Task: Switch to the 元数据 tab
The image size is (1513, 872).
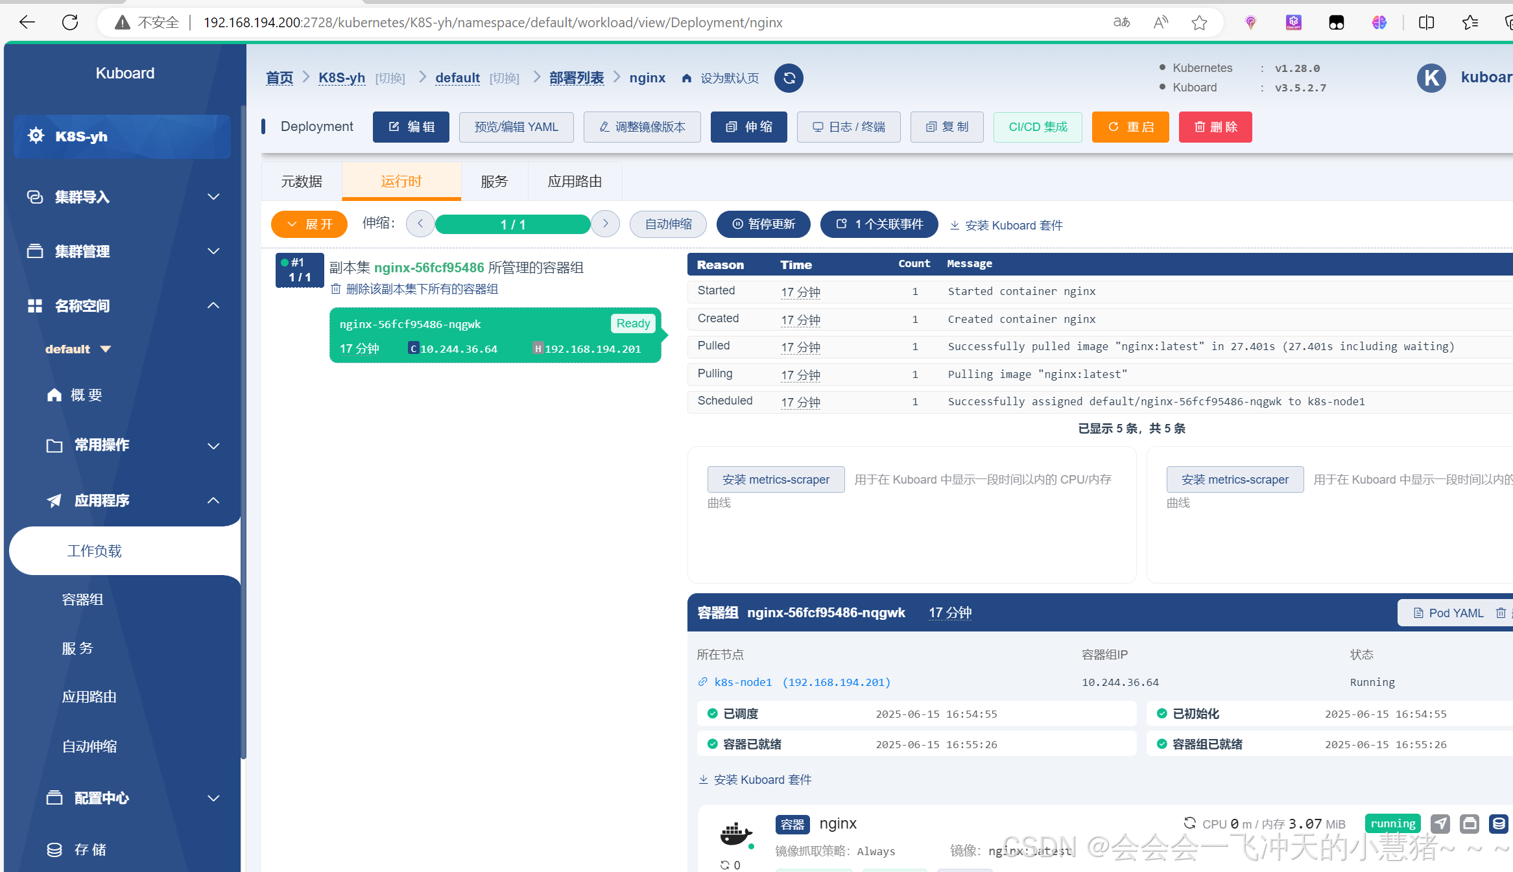Action: pyautogui.click(x=302, y=182)
